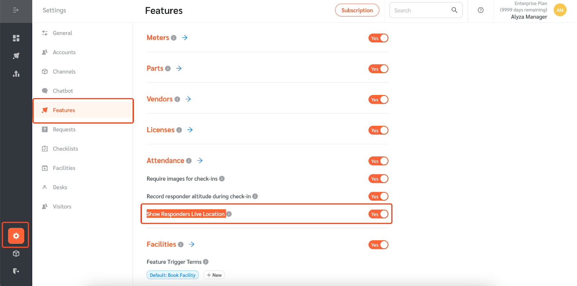Click the info icon next to Meters
The height and width of the screenshot is (286, 577).
click(174, 38)
